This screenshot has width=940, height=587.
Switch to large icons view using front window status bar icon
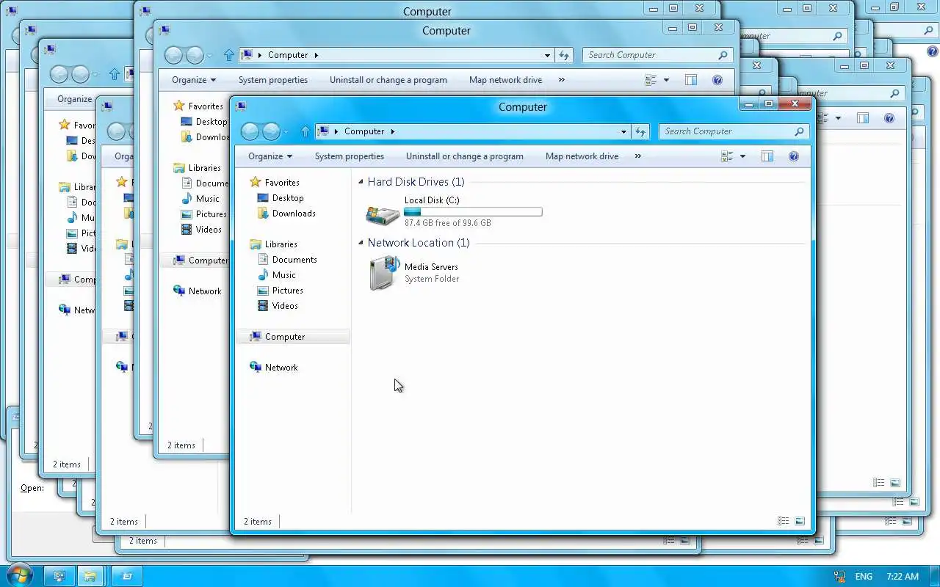pyautogui.click(x=800, y=522)
